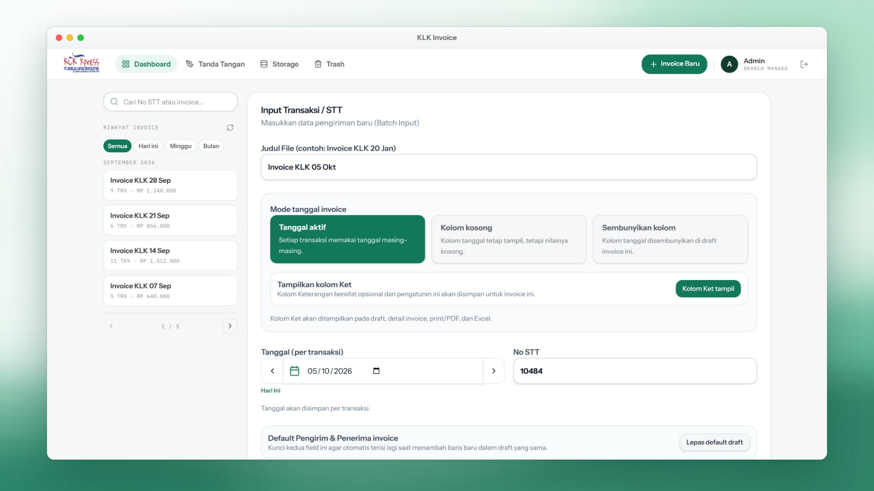
Task: Click the logout icon beside Admin
Action: tap(804, 64)
